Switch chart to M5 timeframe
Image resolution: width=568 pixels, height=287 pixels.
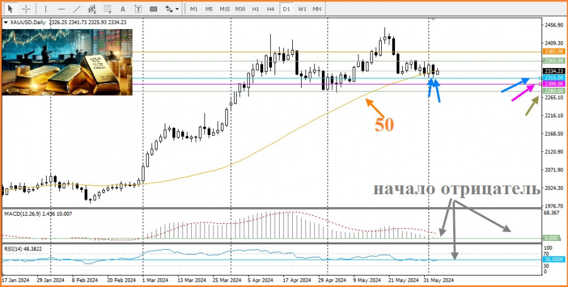tap(209, 9)
